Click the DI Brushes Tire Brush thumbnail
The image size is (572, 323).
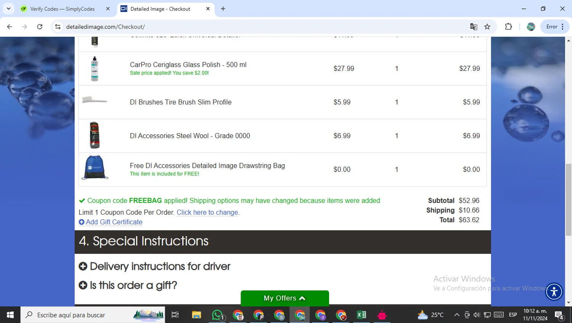[95, 100]
